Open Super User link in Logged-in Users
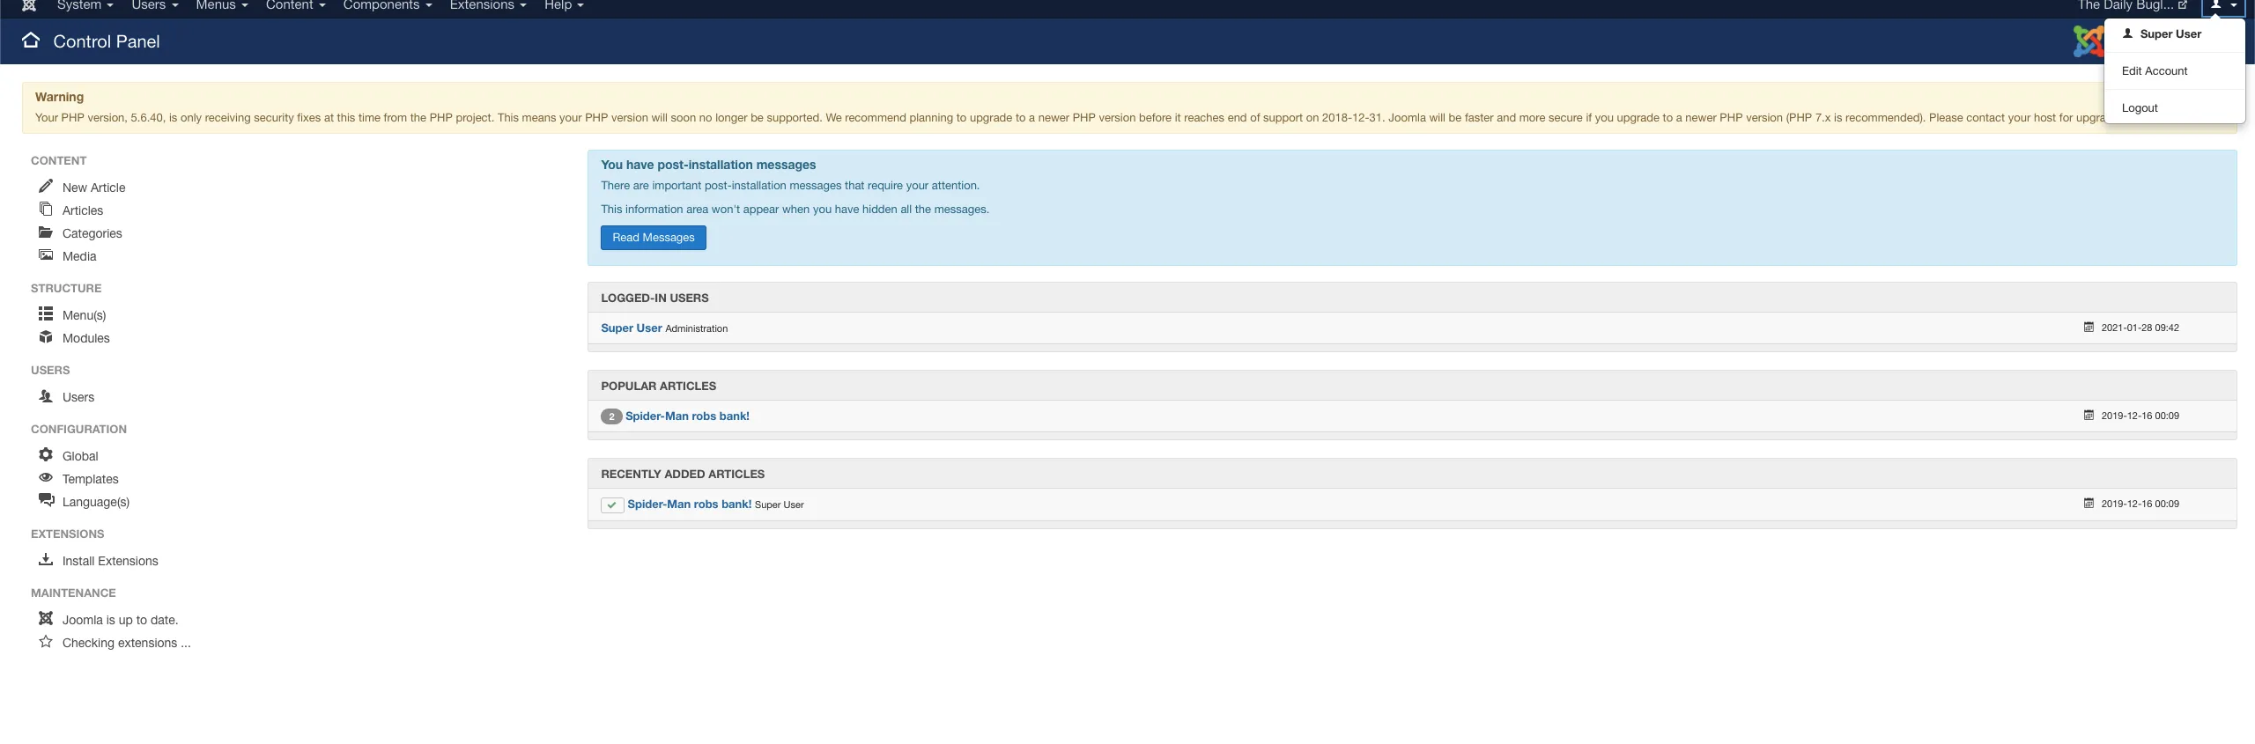The image size is (2255, 744). coord(631,328)
